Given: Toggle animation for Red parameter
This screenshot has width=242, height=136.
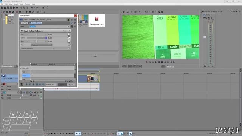Looking at the screenshot, I should (x=69, y=34).
